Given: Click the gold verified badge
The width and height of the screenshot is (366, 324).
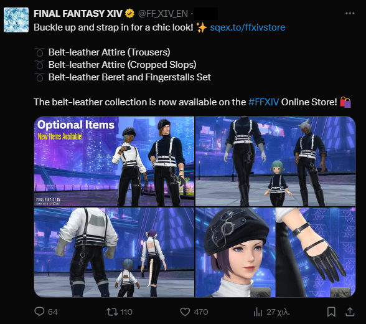Looking at the screenshot, I should click(129, 14).
